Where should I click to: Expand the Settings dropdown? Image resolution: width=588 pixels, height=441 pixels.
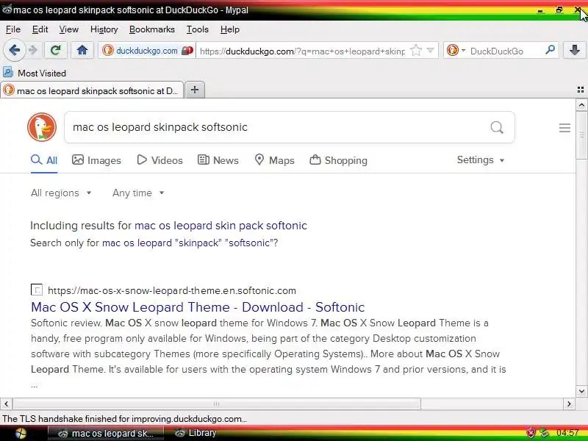tap(481, 160)
